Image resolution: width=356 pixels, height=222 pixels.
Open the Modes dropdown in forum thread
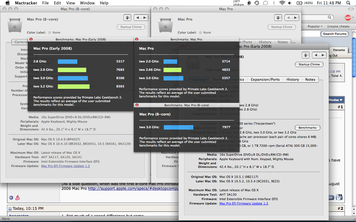pyautogui.click(x=335, y=100)
